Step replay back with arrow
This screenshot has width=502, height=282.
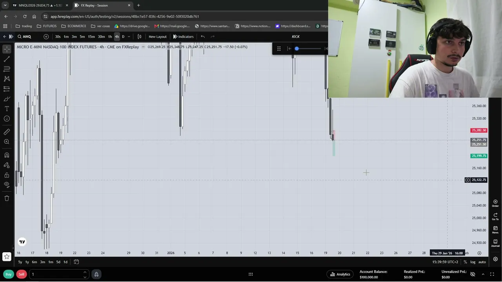point(289,49)
